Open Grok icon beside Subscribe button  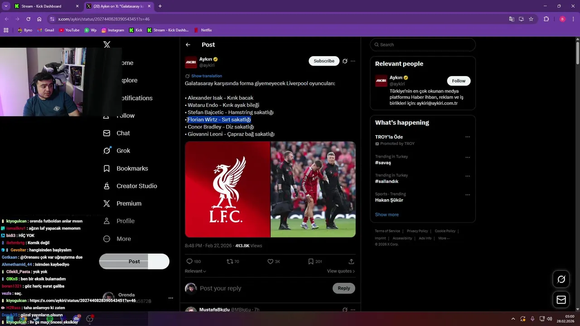point(345,61)
